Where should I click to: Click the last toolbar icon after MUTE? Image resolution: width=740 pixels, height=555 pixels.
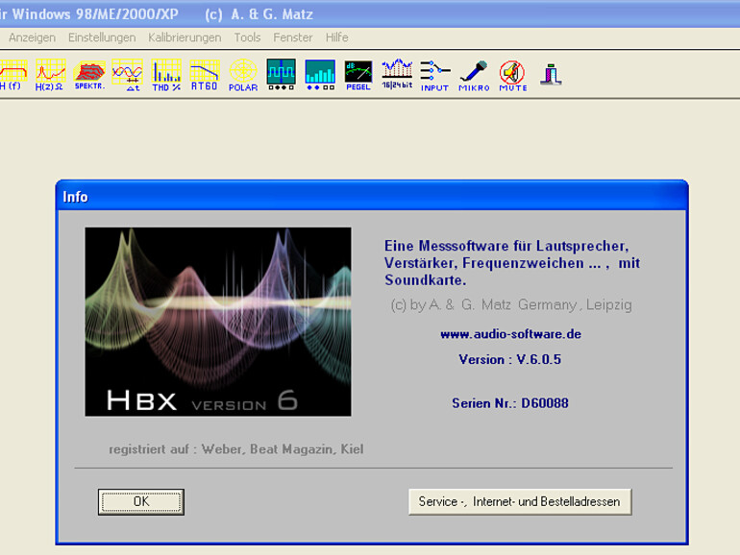pyautogui.click(x=551, y=75)
